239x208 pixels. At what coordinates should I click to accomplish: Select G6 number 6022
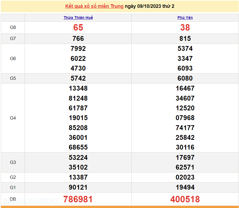click(x=78, y=58)
